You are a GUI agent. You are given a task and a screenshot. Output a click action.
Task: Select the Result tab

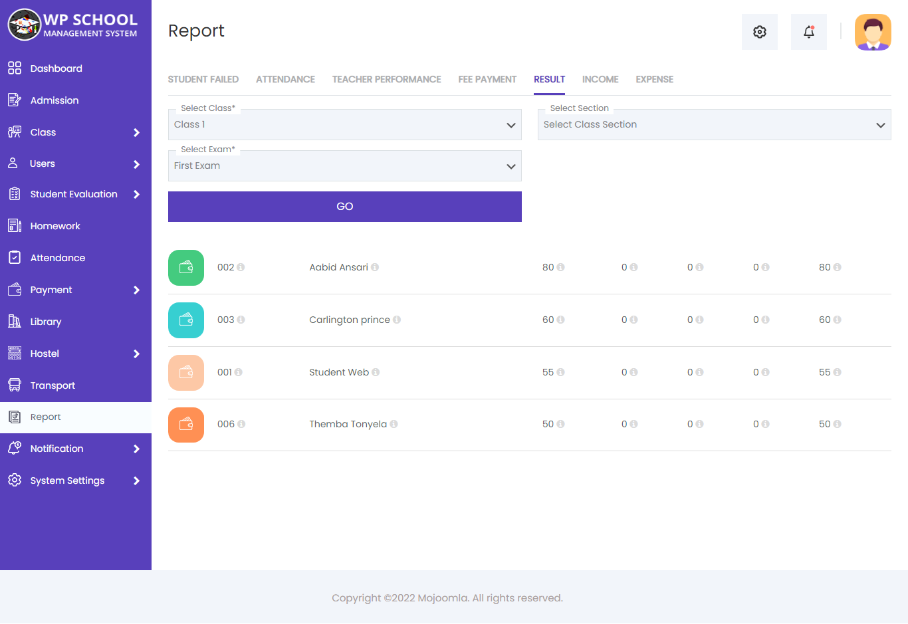coord(549,79)
